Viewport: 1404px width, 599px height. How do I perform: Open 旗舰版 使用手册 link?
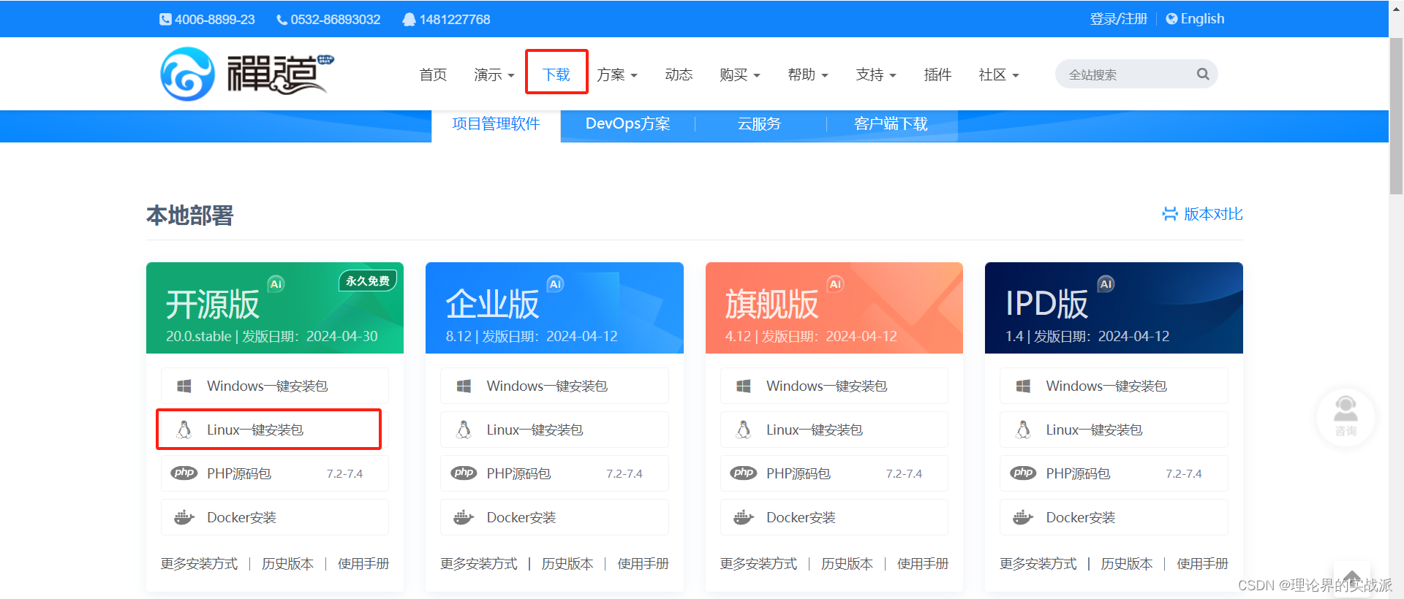923,564
